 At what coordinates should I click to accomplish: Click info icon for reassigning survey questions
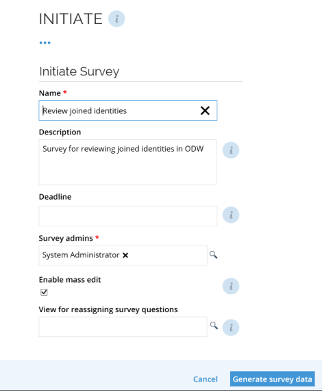tap(231, 327)
